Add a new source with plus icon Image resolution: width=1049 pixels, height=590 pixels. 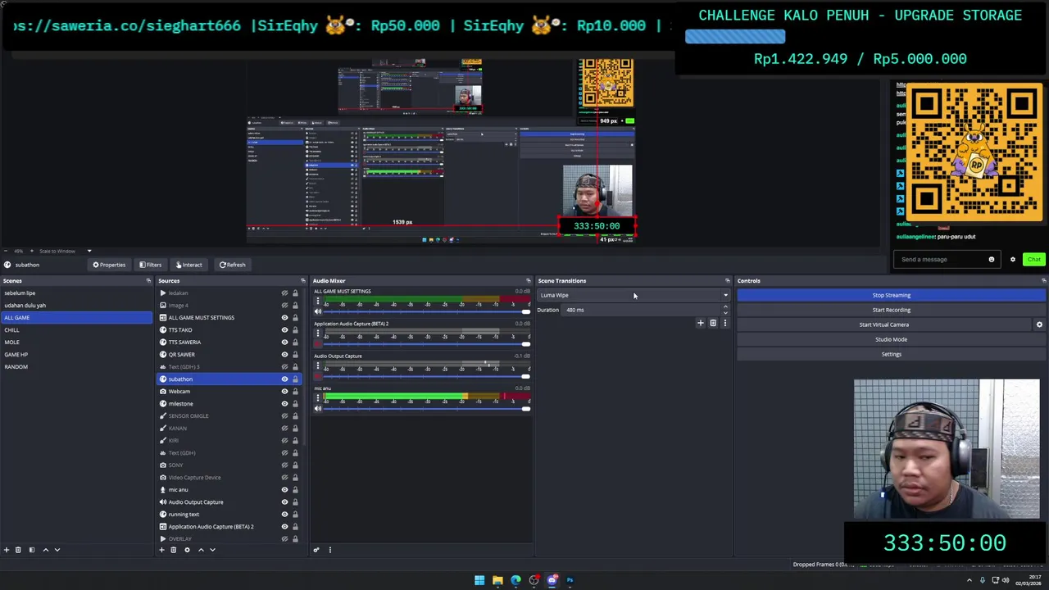(161, 550)
